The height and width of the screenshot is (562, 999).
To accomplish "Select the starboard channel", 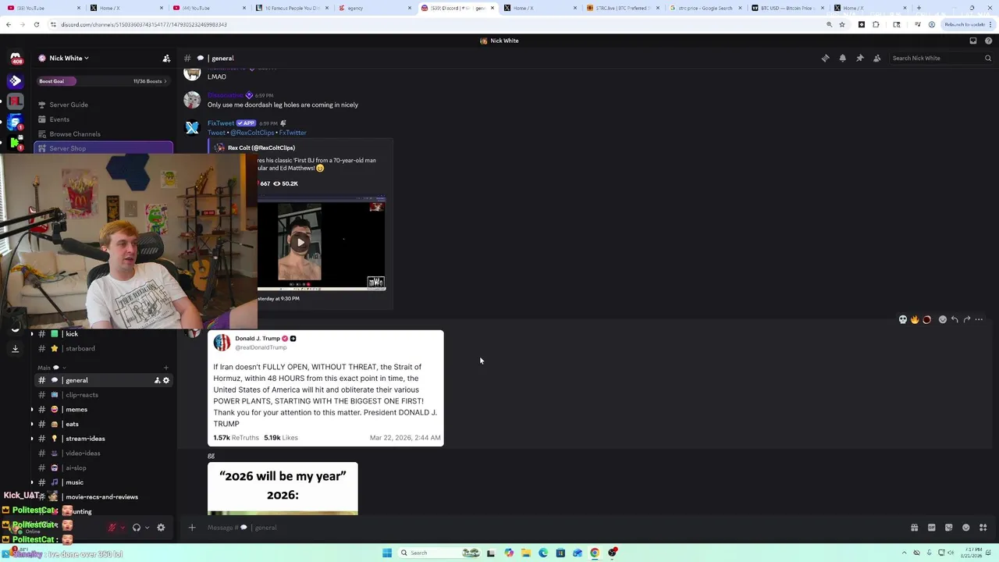I will (x=80, y=349).
